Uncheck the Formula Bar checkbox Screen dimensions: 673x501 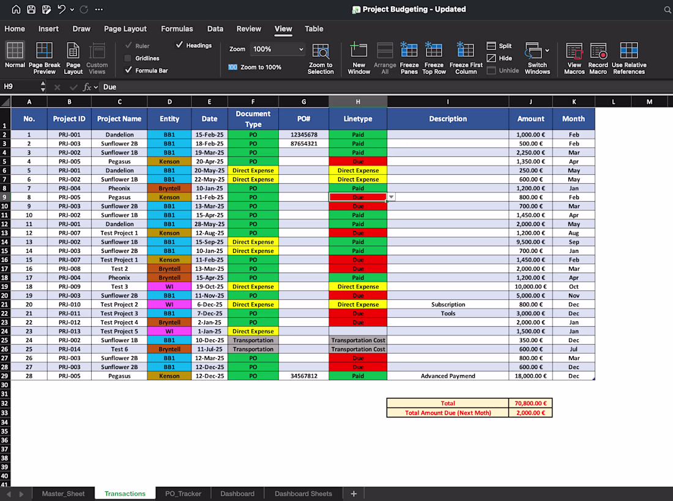[x=128, y=70]
